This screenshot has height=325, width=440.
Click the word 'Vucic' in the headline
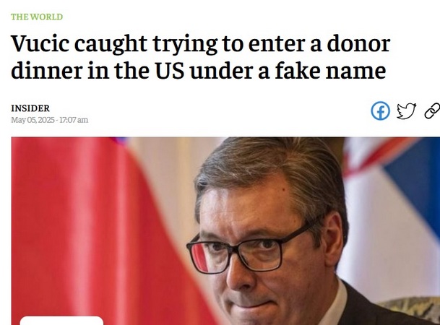pos(40,44)
